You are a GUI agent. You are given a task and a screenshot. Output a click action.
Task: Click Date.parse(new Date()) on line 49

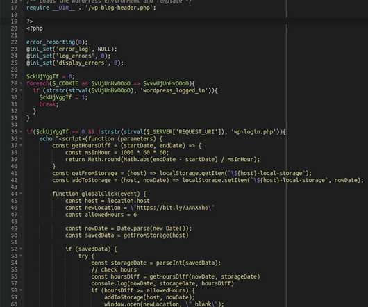click(x=153, y=229)
